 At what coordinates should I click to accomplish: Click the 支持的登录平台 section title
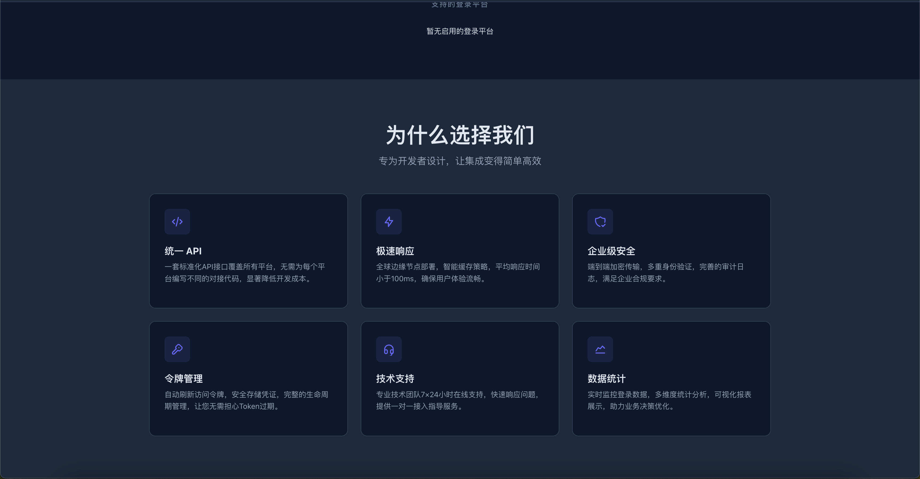pyautogui.click(x=460, y=4)
